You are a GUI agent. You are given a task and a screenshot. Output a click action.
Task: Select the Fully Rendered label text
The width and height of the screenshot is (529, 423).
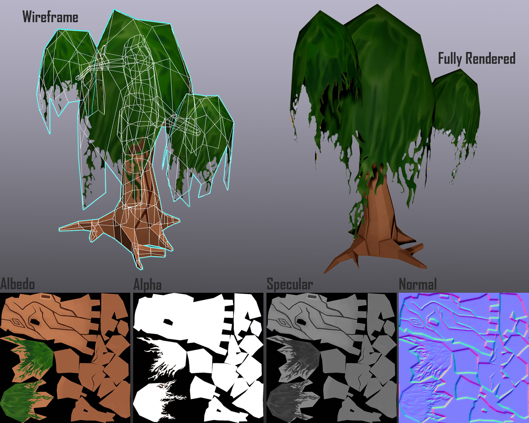pos(477,58)
